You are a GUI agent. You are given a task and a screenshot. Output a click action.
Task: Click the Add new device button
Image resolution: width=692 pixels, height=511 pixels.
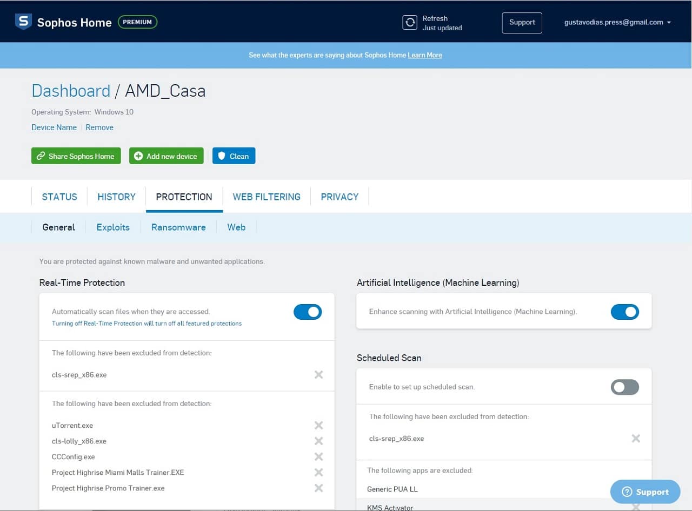[x=167, y=156]
